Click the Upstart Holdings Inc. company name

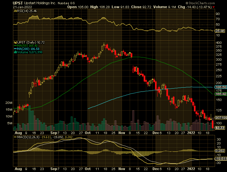coord(40,3)
